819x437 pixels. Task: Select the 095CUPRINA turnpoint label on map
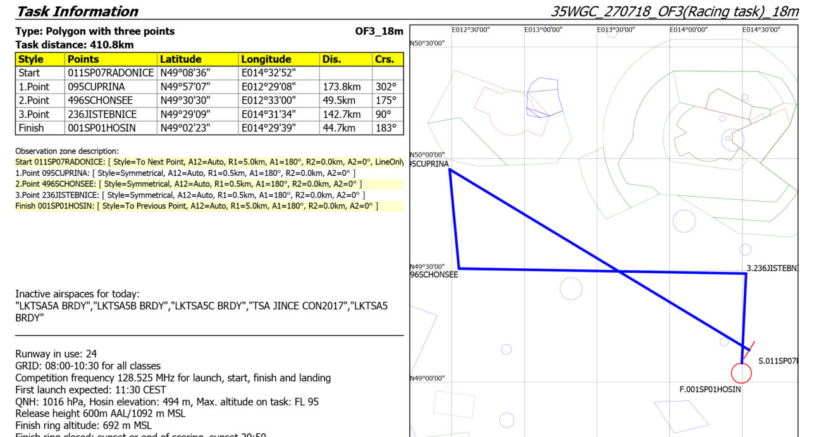point(429,164)
